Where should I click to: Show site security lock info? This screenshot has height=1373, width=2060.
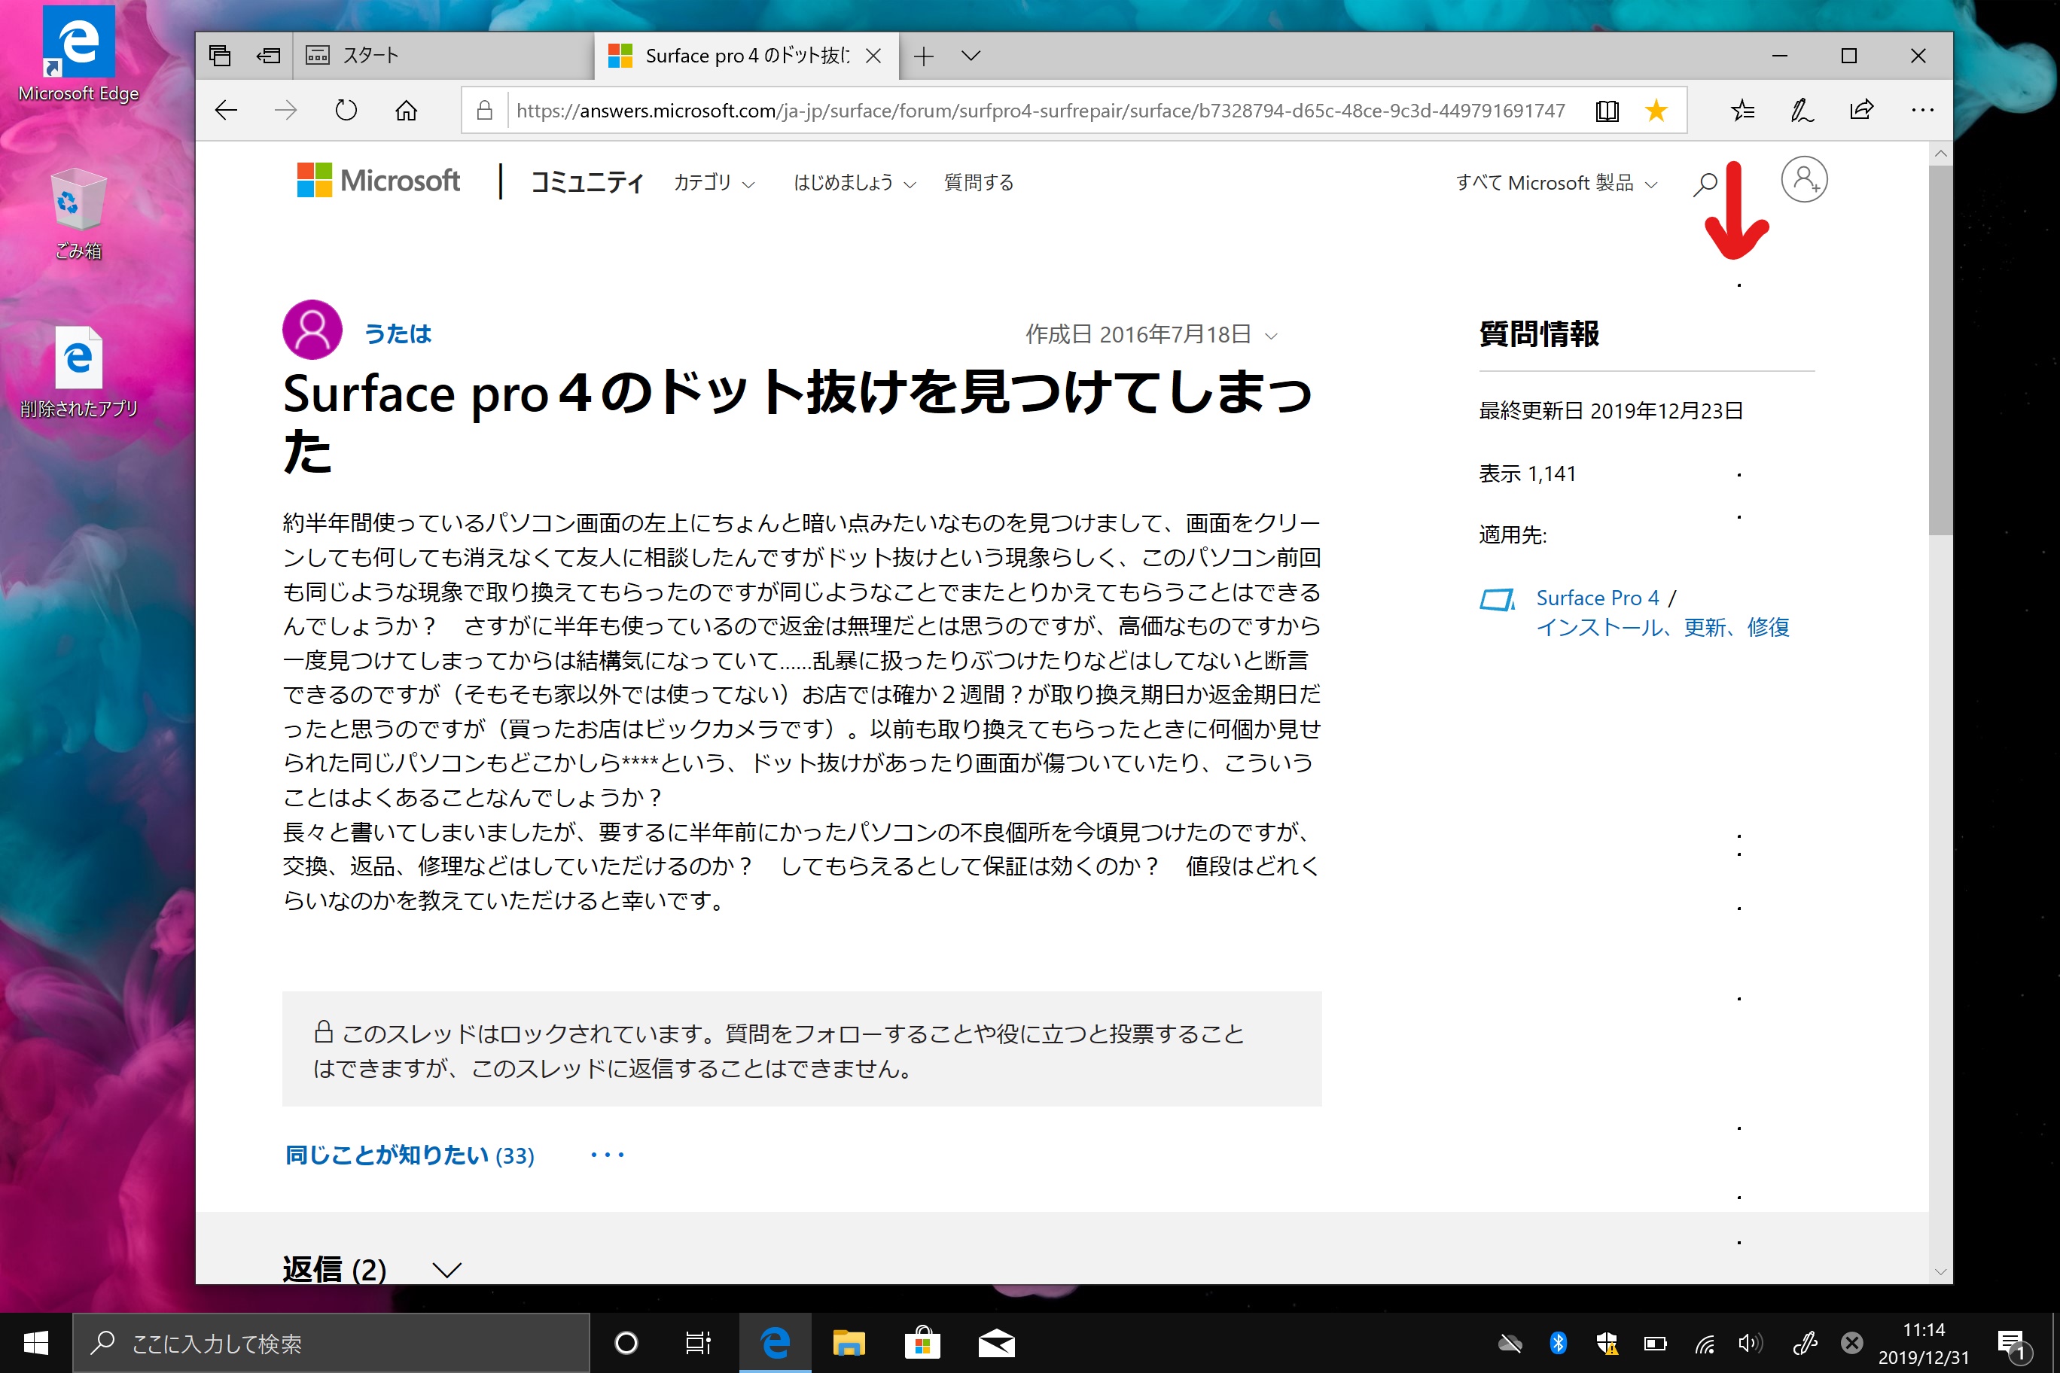pyautogui.click(x=484, y=111)
